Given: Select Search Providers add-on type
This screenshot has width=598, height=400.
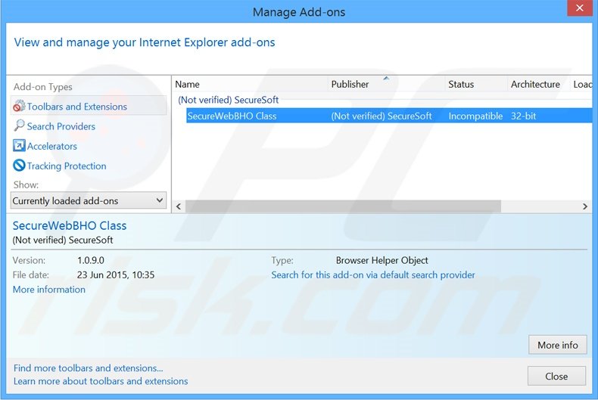Looking at the screenshot, I should [x=61, y=126].
